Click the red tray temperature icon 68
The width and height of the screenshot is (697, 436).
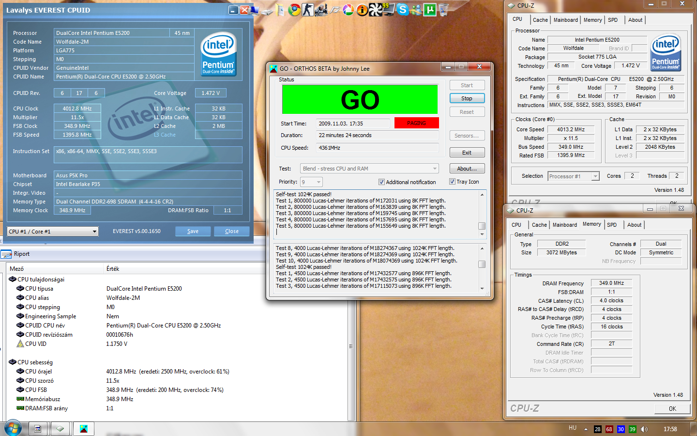[609, 429]
